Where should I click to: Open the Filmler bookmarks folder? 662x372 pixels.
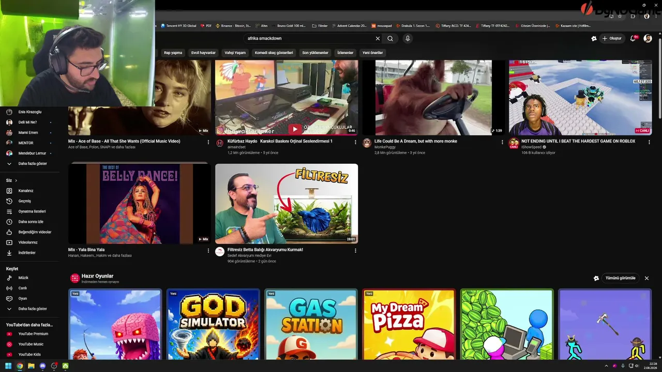320,25
